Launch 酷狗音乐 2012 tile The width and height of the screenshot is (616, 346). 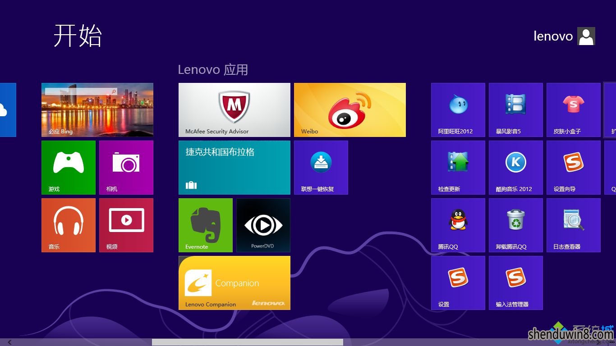(516, 167)
